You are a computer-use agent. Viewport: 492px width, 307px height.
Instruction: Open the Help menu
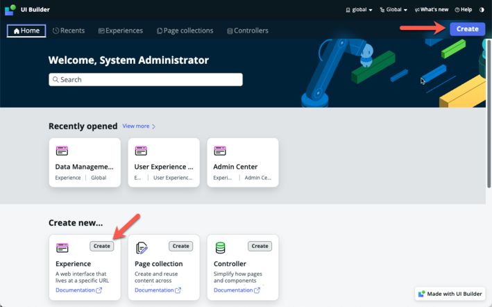click(x=464, y=10)
